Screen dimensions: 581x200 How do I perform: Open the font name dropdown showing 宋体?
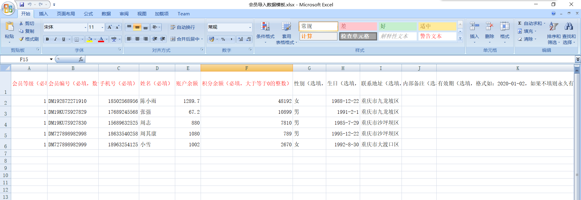85,27
